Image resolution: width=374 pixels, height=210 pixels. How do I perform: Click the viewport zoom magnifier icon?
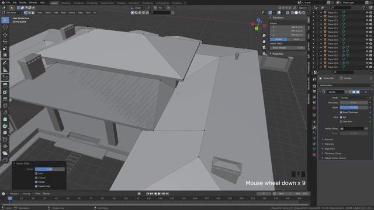click(x=264, y=36)
